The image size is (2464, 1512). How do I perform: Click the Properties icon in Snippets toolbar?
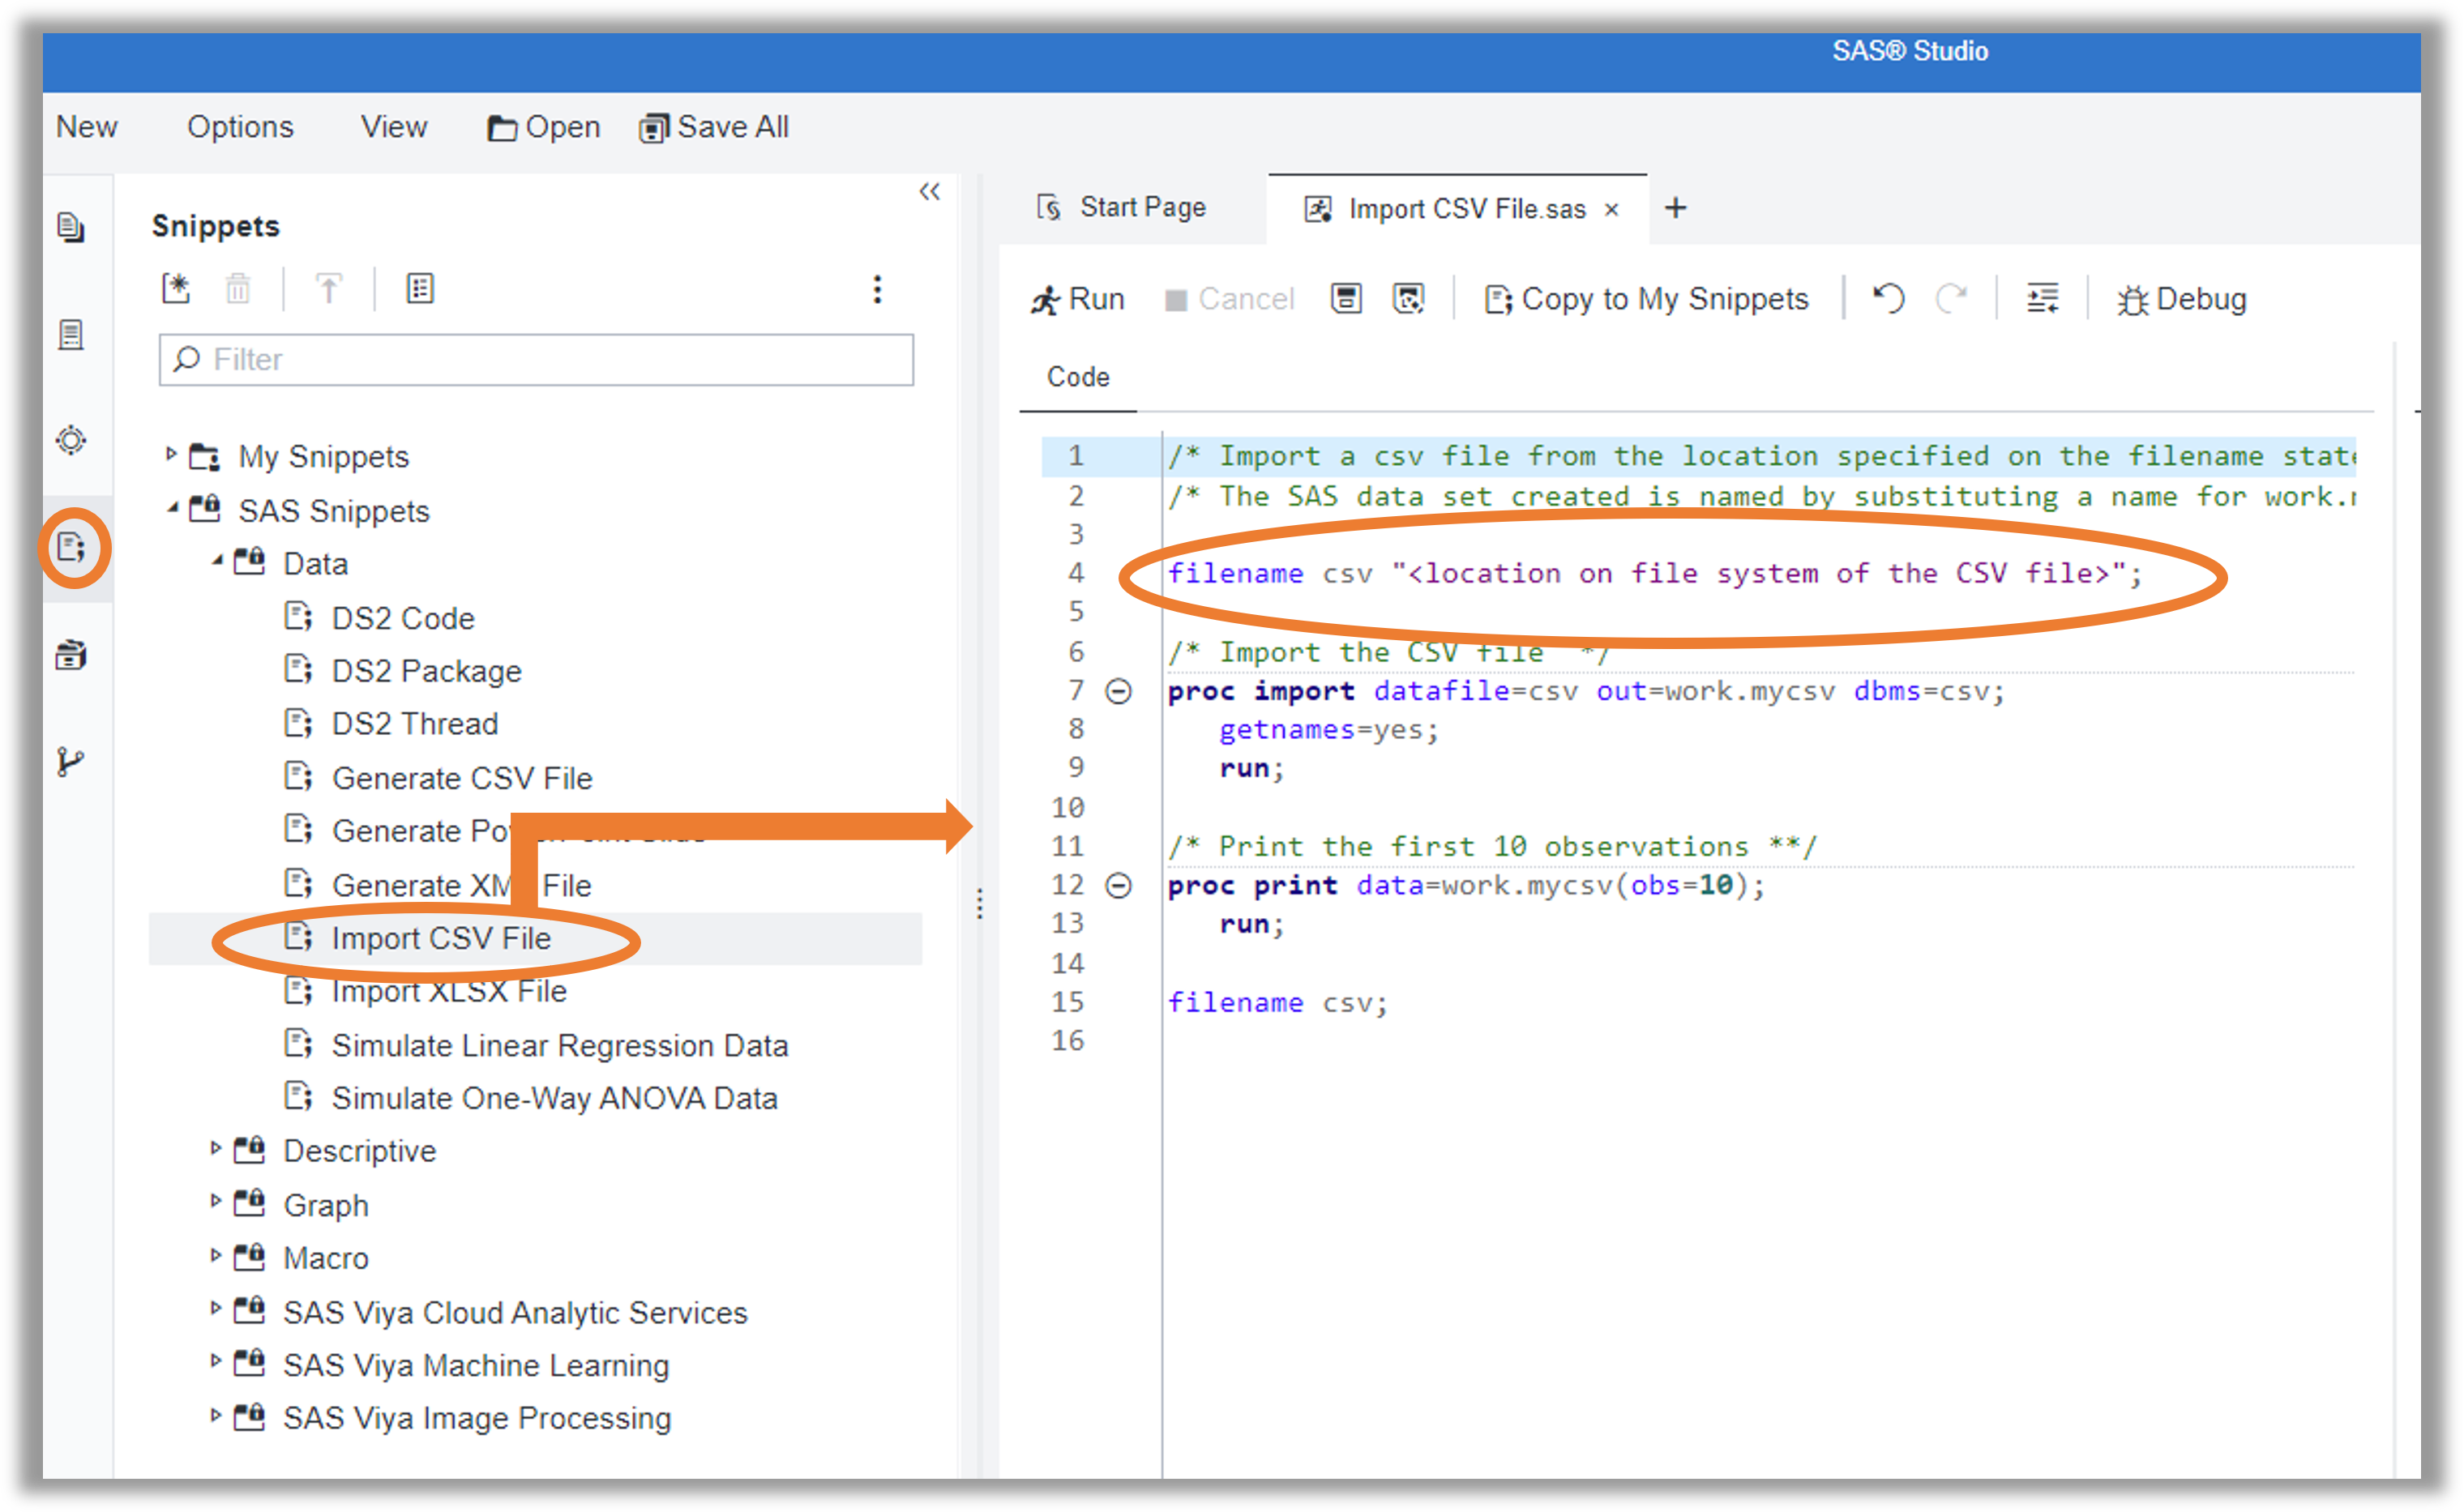point(420,289)
